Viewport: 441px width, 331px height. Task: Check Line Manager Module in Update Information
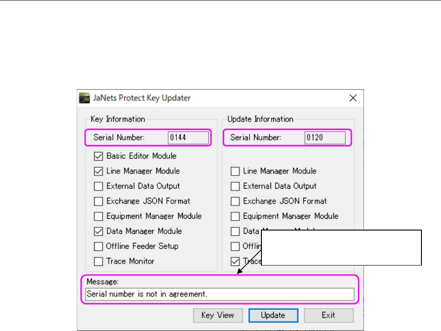tap(235, 171)
